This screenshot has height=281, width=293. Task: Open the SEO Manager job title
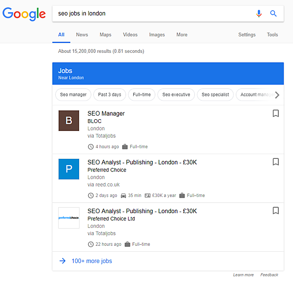[106, 113]
